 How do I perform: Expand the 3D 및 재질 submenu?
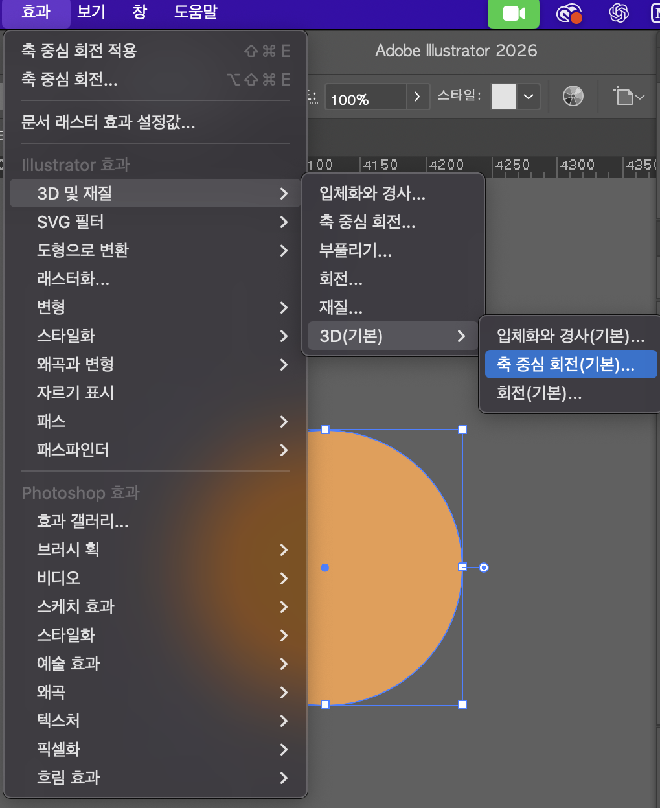coord(155,193)
